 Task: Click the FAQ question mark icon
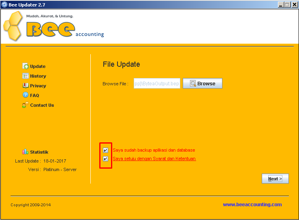[x=26, y=95]
